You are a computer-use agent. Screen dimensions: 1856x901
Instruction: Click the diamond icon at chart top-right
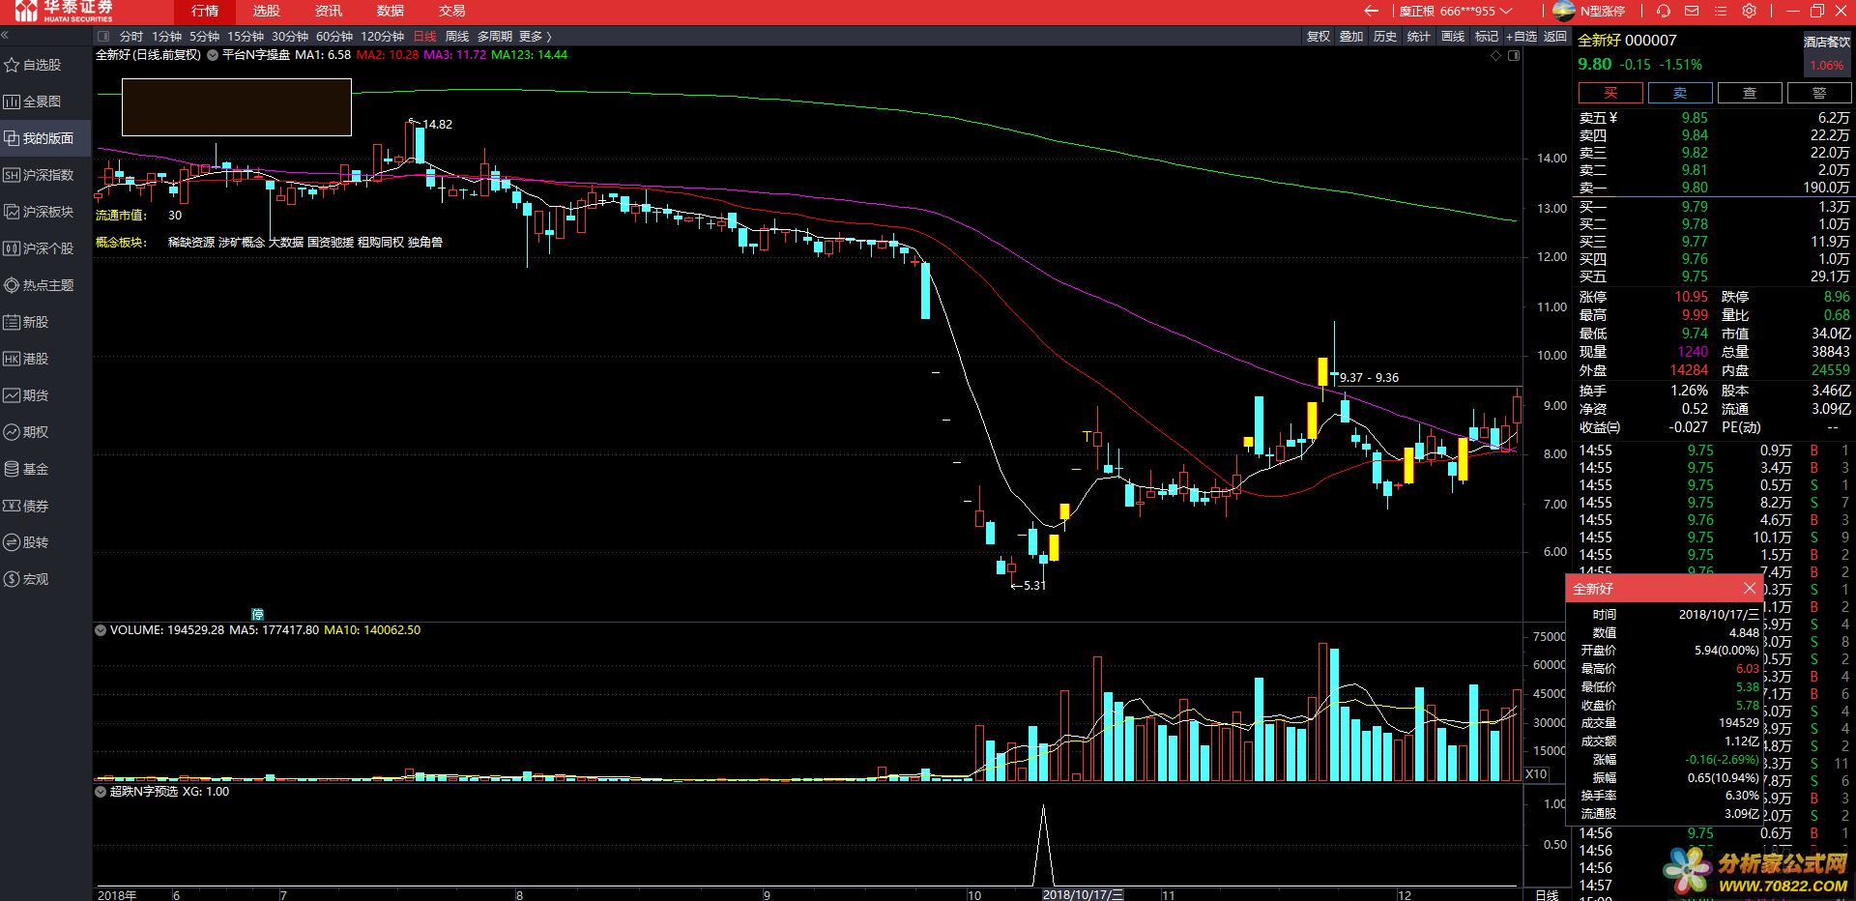[1495, 56]
